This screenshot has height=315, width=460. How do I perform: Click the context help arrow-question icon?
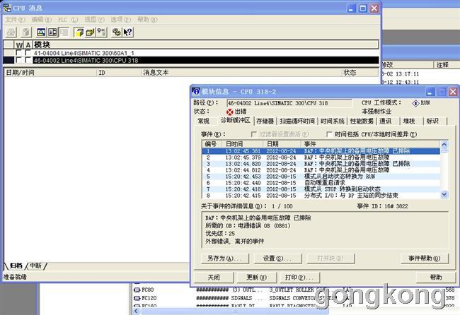coord(128,32)
